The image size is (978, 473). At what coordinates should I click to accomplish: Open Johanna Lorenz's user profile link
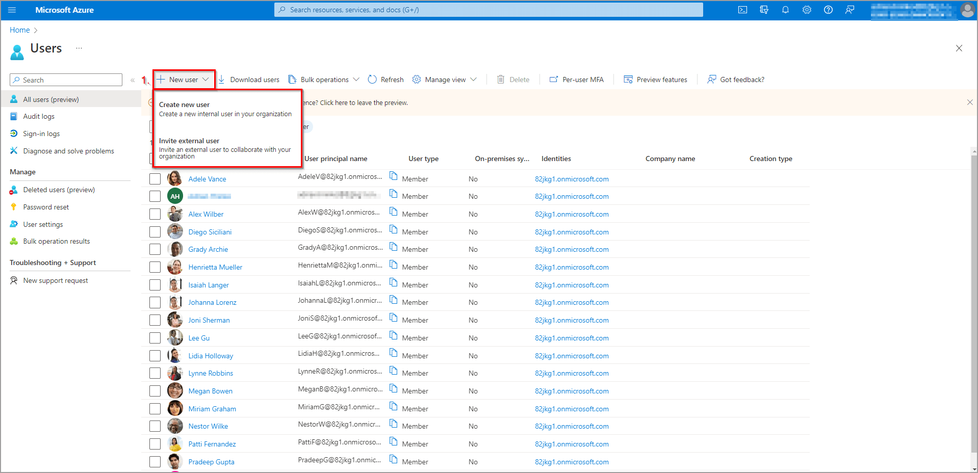coord(212,302)
